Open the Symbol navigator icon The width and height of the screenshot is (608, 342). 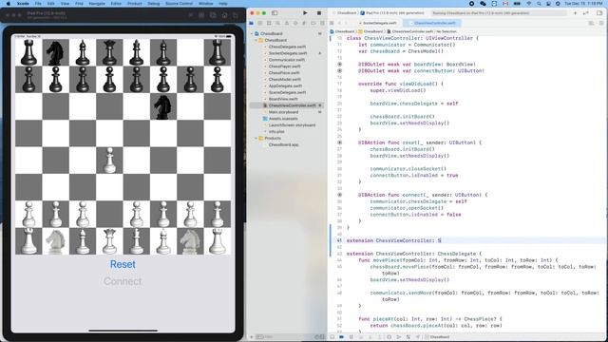[269, 23]
